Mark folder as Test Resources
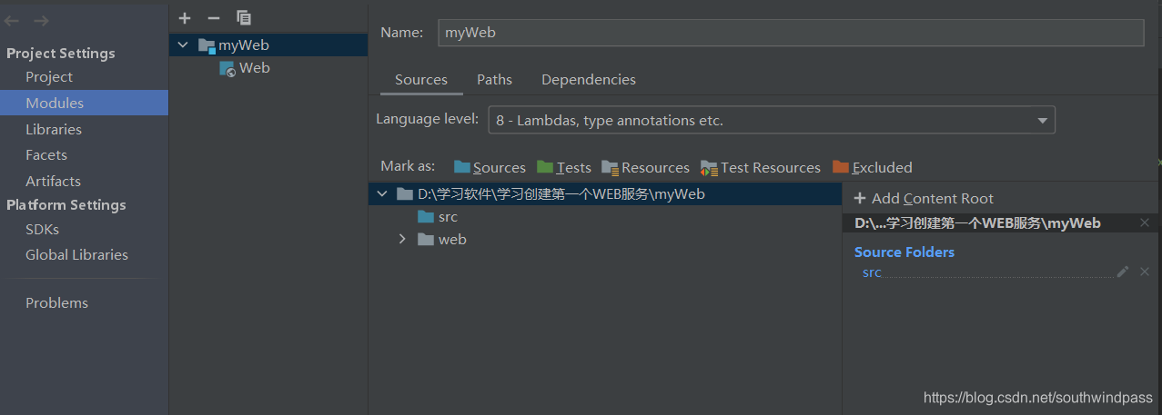 click(761, 167)
